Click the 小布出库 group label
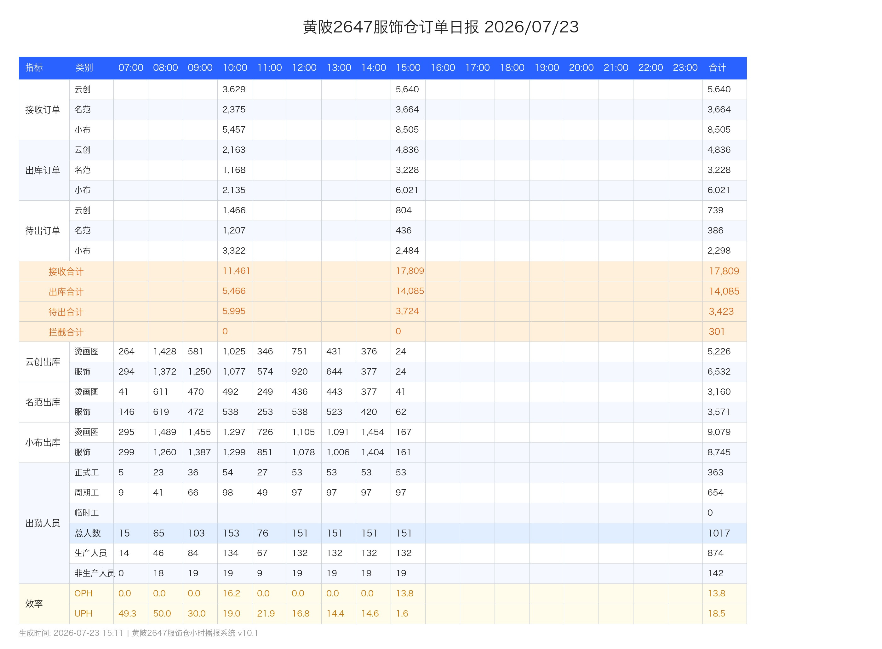 tap(43, 443)
